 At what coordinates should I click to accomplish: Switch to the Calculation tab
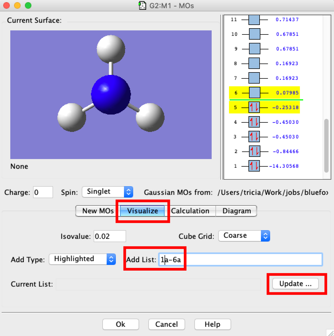coord(191,211)
